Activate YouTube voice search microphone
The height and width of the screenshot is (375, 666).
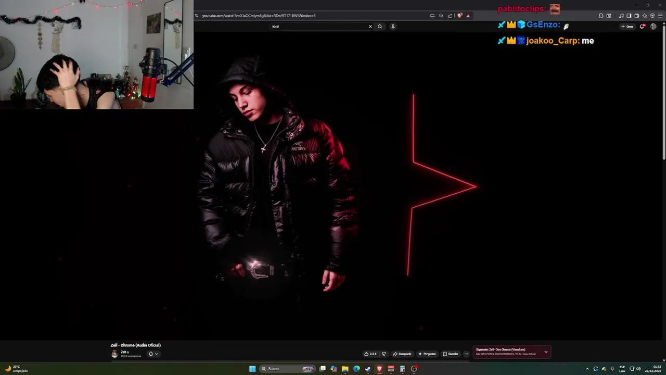tap(393, 27)
